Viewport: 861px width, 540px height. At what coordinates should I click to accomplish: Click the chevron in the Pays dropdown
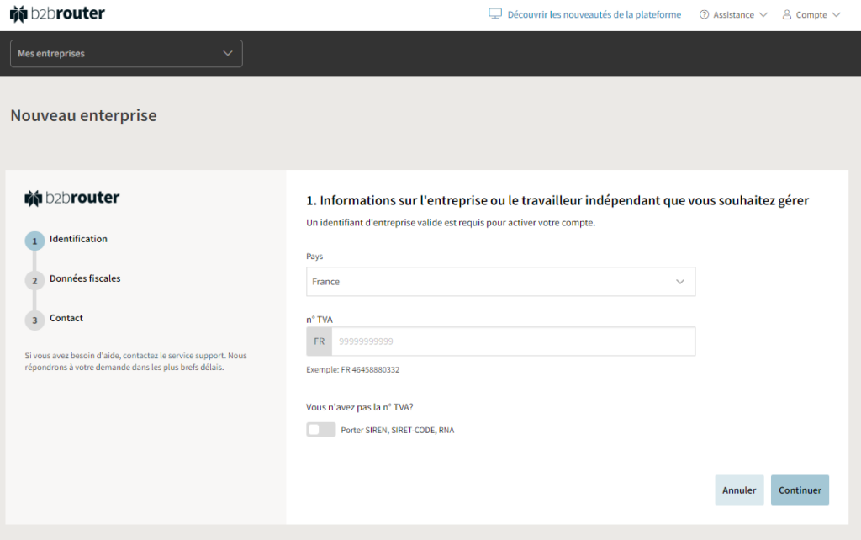pos(679,282)
